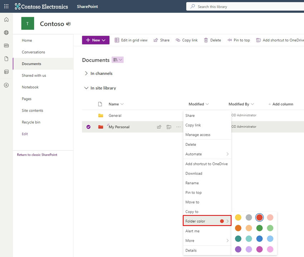This screenshot has width=304, height=257.
Task: Click the Share icon on My Personal row
Action: point(159,127)
